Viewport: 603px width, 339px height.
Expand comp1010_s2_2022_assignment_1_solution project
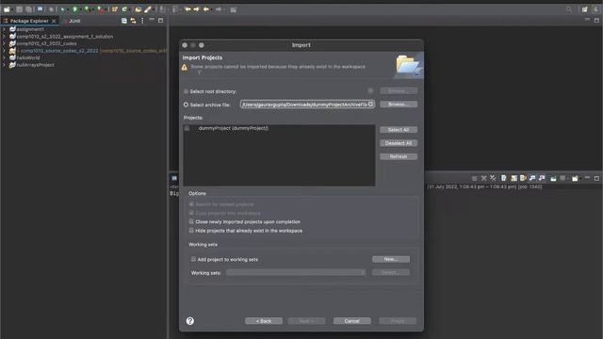(x=4, y=37)
